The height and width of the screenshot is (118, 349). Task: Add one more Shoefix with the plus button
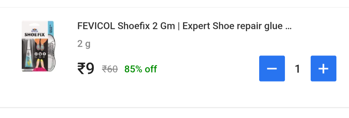(323, 69)
